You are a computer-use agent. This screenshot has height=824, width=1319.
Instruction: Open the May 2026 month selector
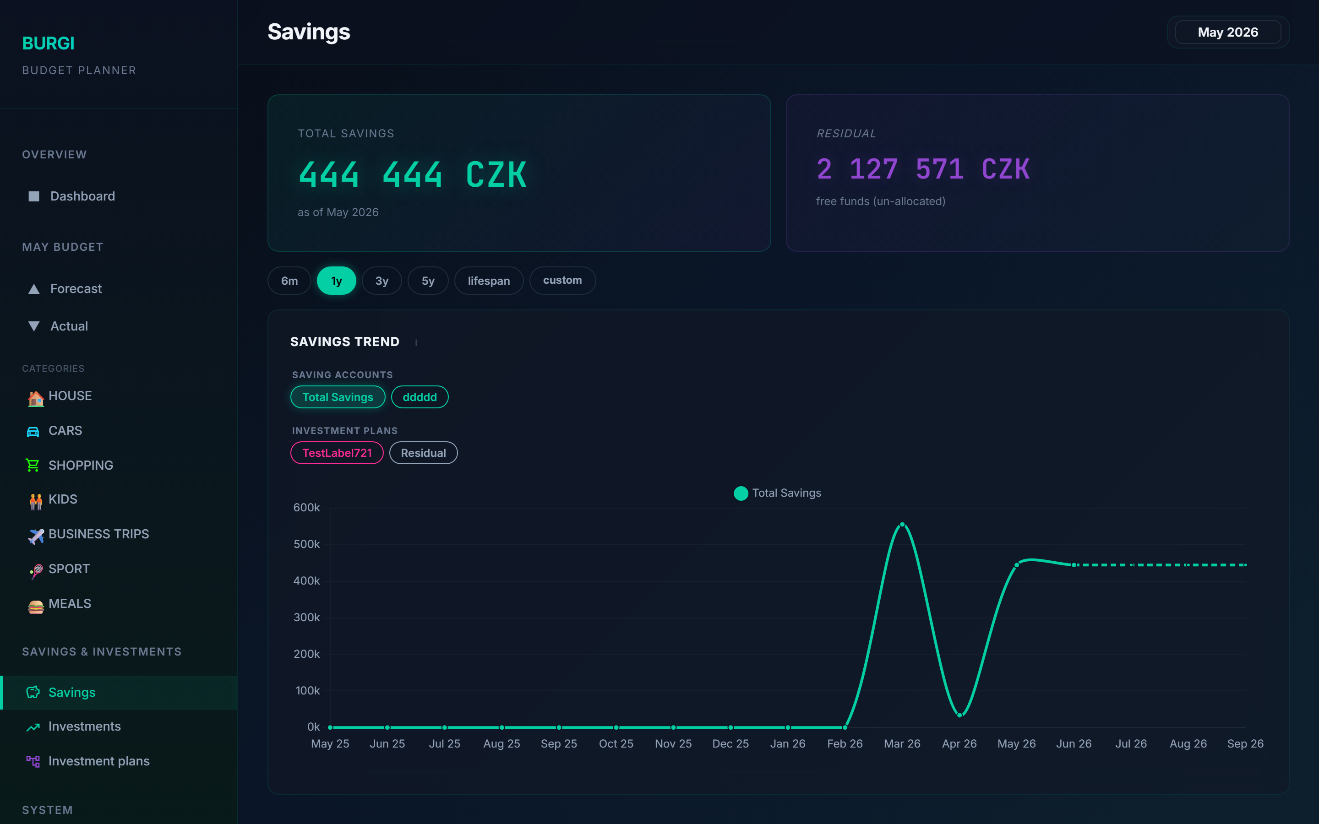click(x=1228, y=32)
